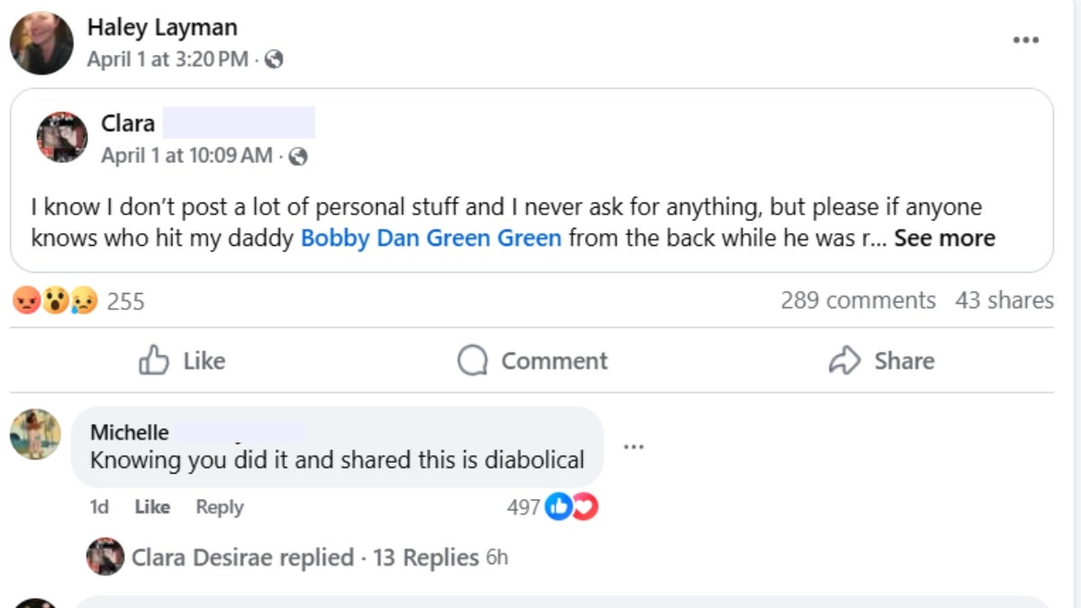Like Michelle's comment

click(152, 507)
